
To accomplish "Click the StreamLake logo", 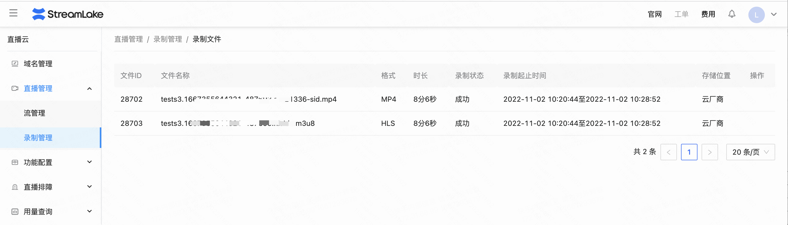I will point(68,14).
